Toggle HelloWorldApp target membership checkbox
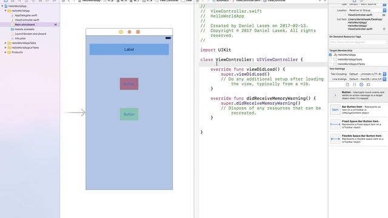 pos(330,54)
